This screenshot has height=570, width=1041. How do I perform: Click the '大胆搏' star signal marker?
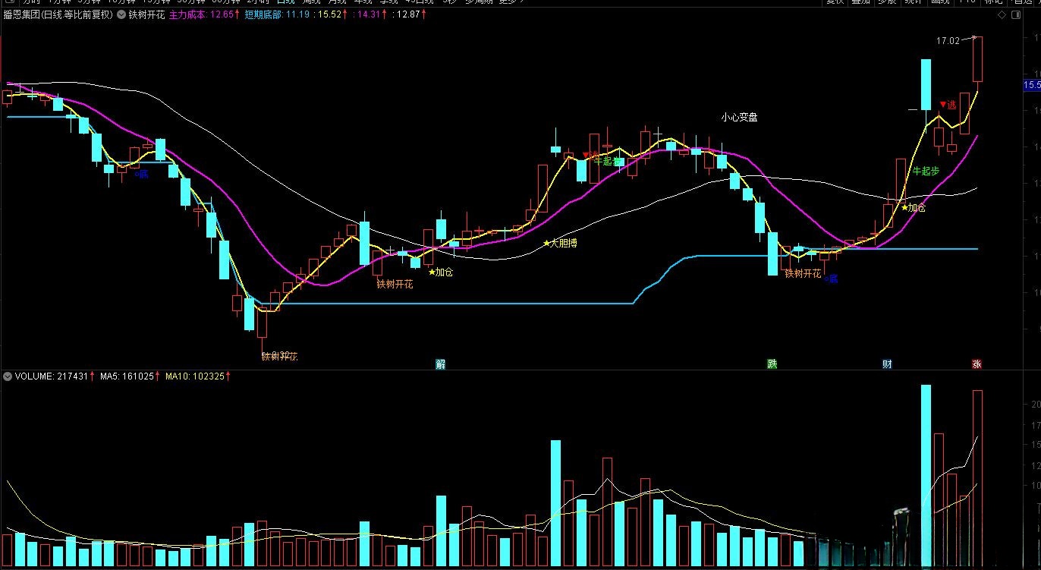point(559,244)
